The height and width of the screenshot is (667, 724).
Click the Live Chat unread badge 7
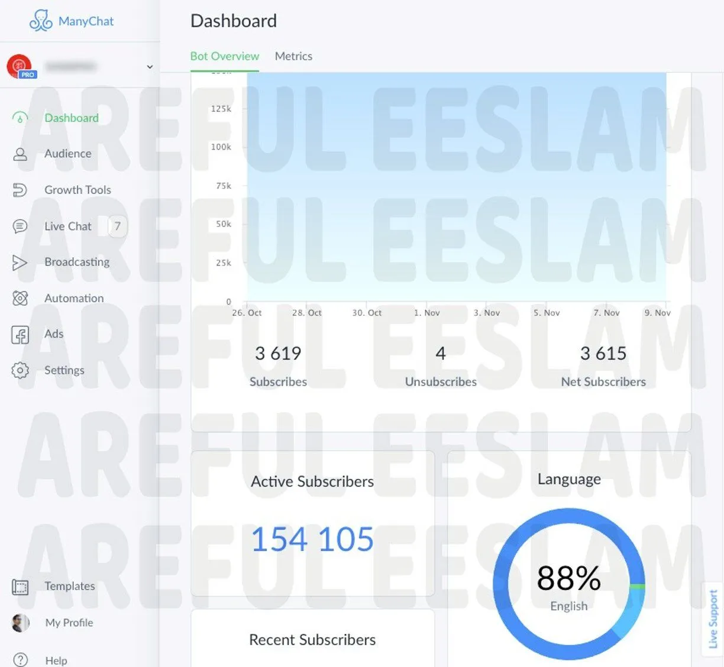pyautogui.click(x=118, y=226)
